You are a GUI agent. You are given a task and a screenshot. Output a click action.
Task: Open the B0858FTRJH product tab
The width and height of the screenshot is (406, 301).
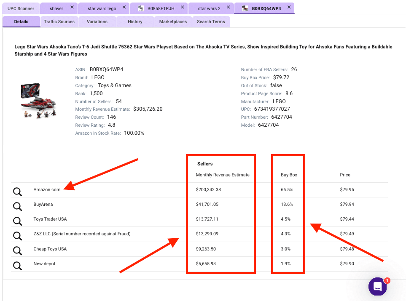click(x=161, y=8)
